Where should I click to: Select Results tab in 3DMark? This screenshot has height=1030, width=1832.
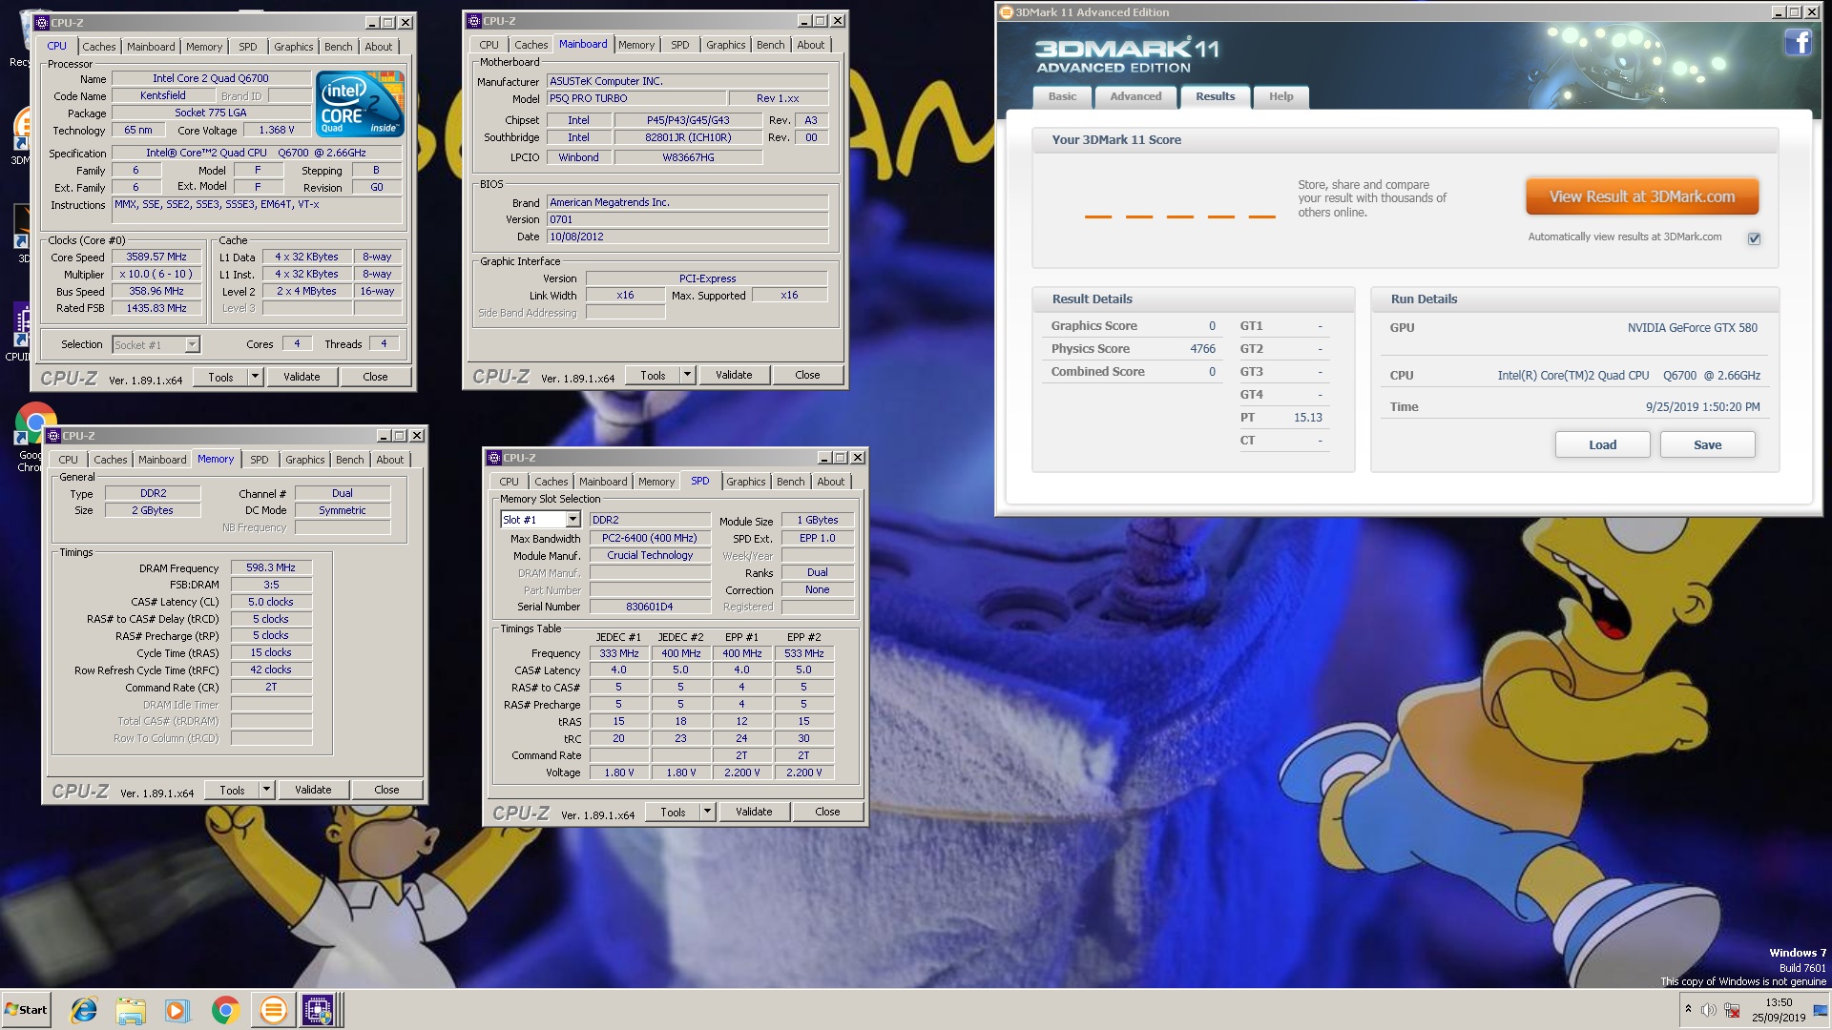(x=1215, y=96)
